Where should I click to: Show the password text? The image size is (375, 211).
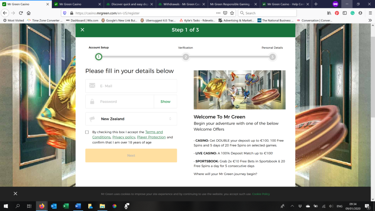165,102
